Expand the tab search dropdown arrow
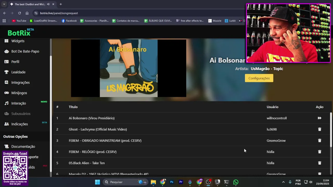 coord(4,4)
